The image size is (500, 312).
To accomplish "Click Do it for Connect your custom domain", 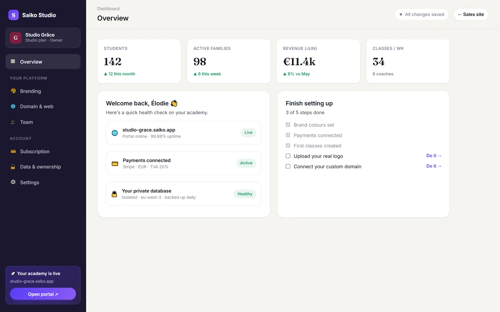I will click(434, 166).
